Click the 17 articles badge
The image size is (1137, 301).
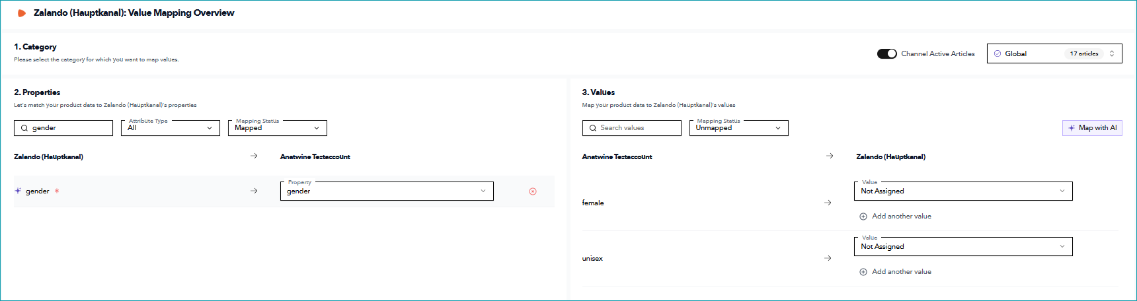1084,53
